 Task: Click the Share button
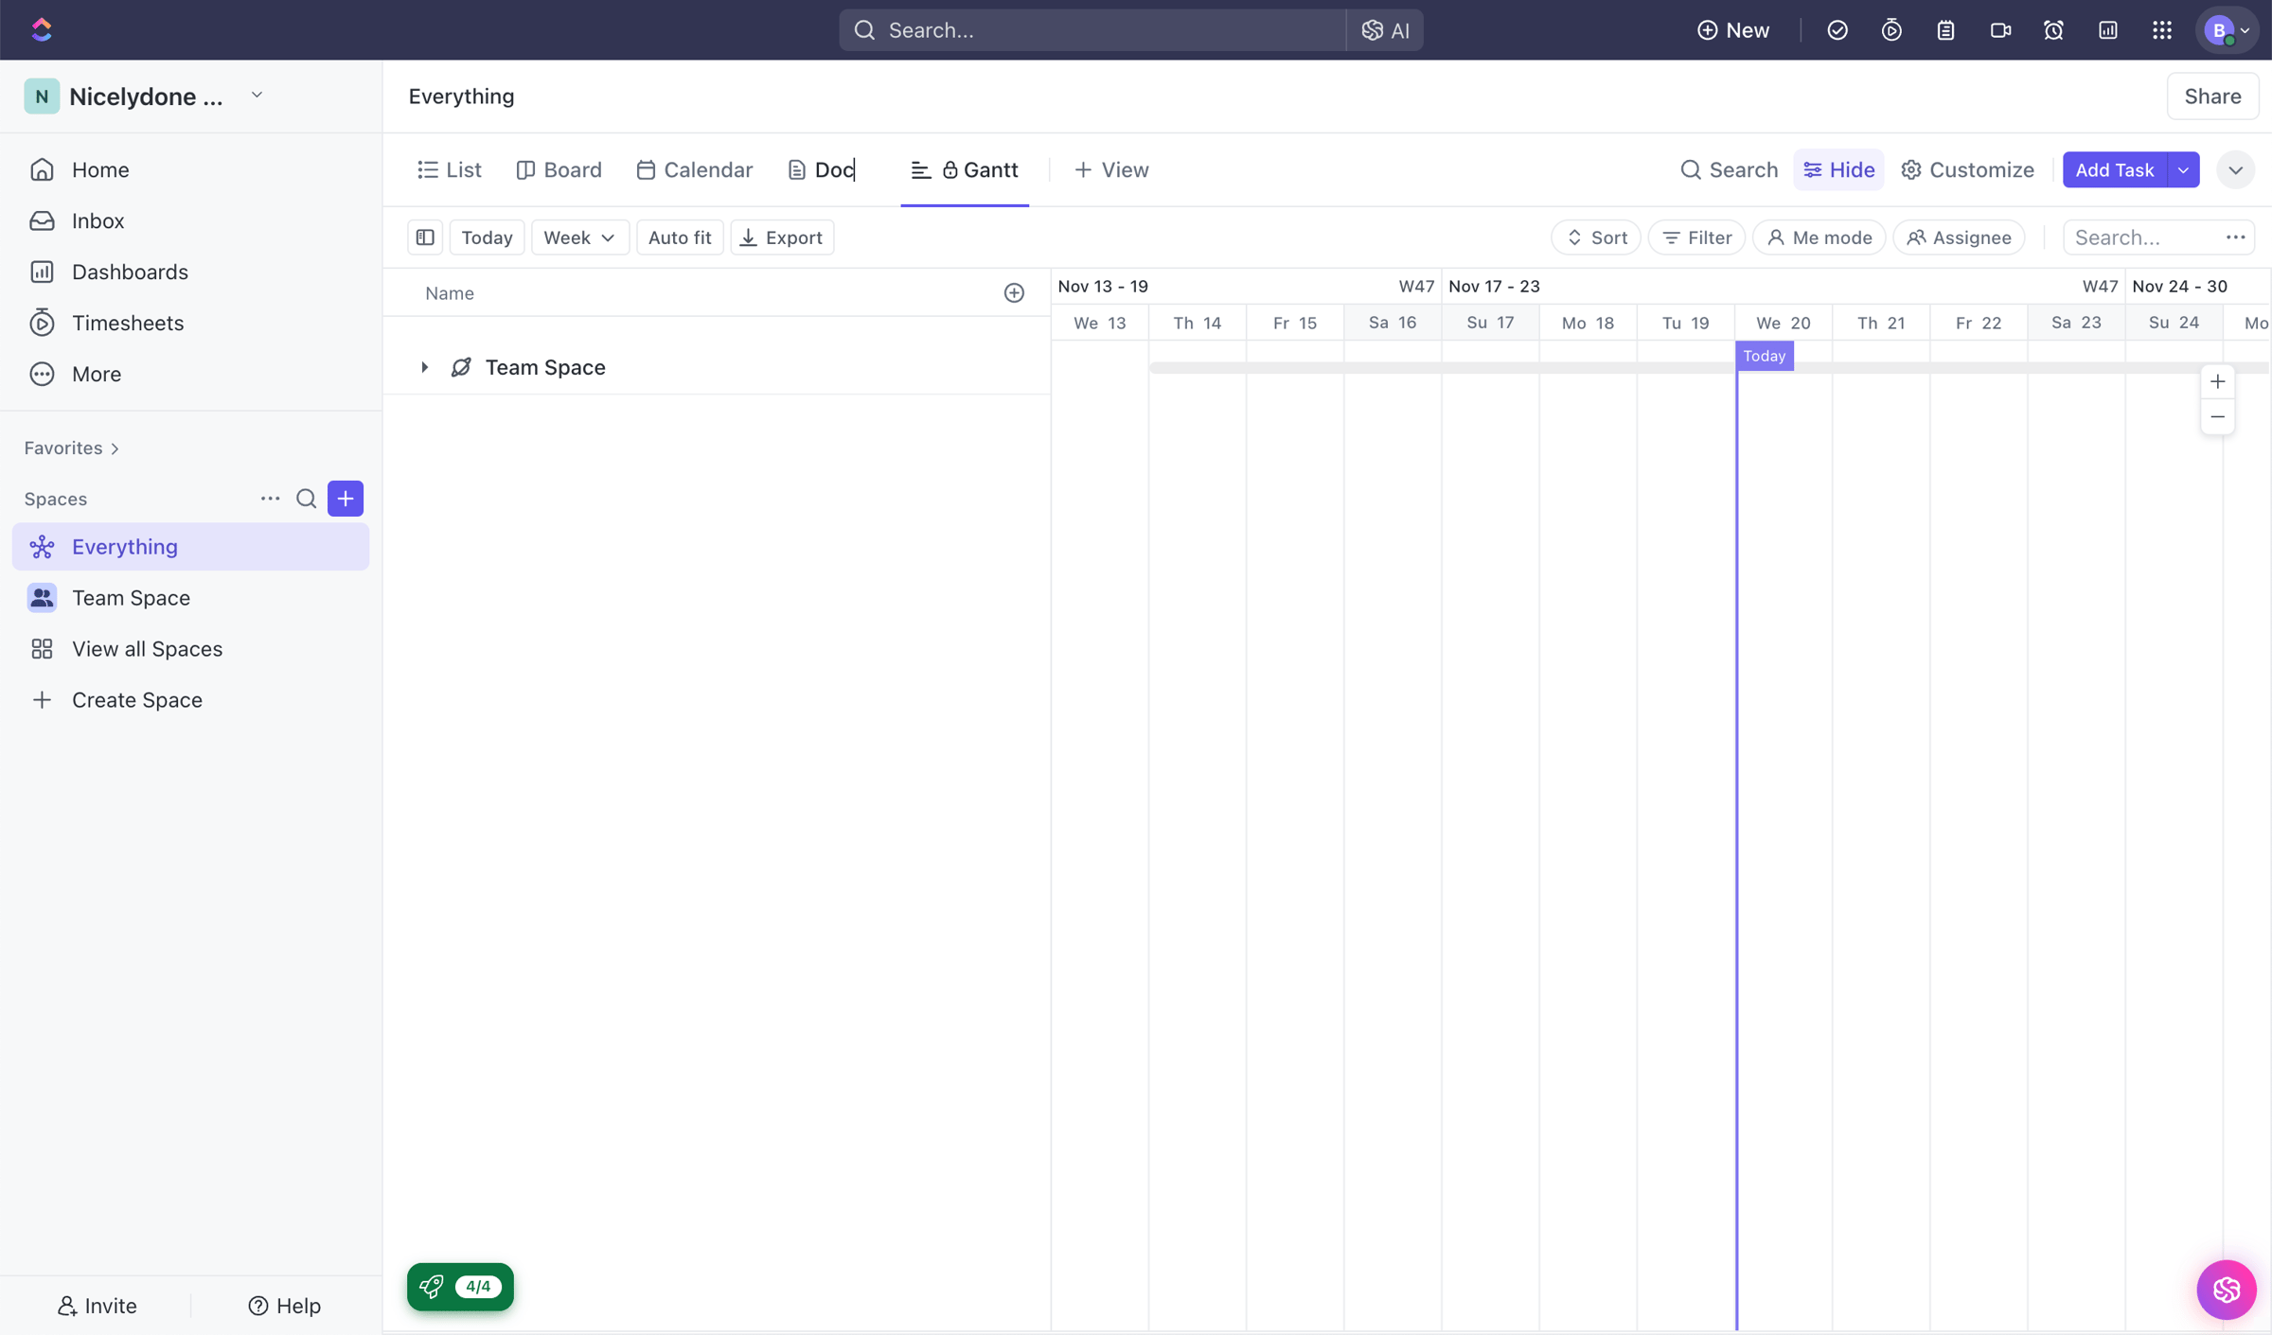coord(2212,97)
